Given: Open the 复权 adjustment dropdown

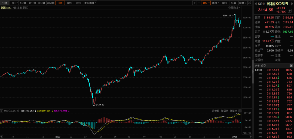Looking at the screenshot, I should tap(206, 3).
